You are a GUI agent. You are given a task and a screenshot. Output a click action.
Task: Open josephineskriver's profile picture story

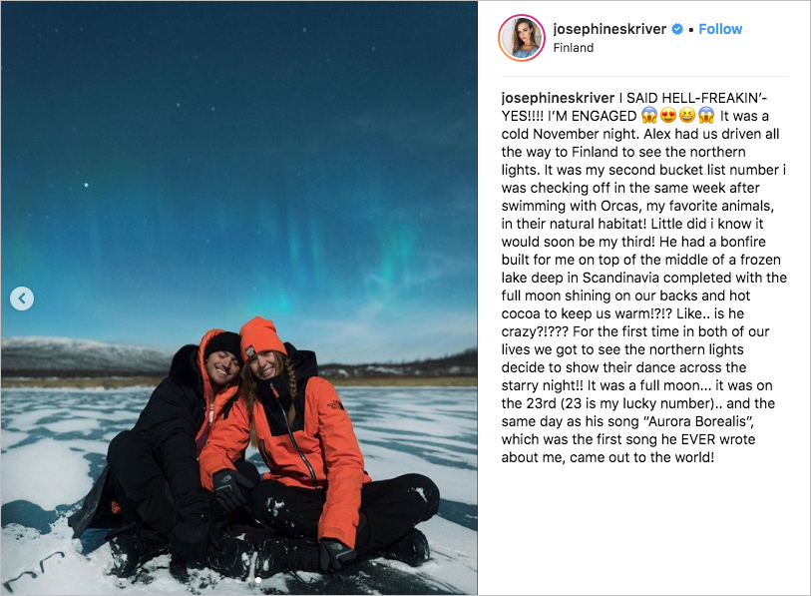coord(522,38)
